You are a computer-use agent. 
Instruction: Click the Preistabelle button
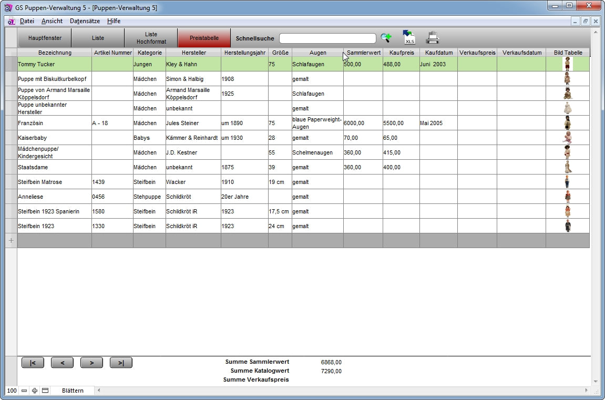click(x=204, y=38)
